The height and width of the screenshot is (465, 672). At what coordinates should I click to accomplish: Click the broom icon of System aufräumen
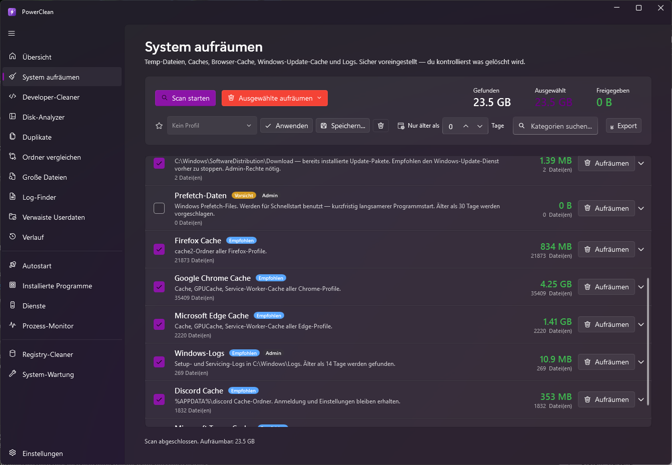tap(13, 77)
